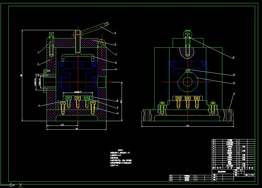
Task: Select callout number 13 in the right view
Action: (234, 57)
